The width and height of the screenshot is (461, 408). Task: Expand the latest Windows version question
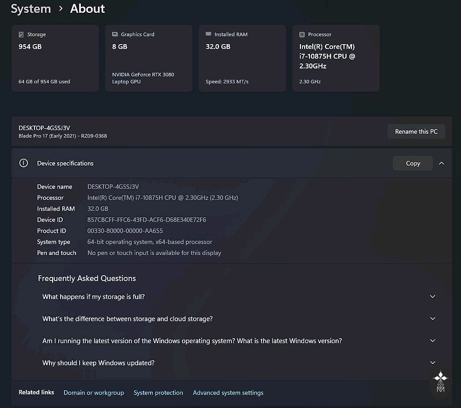point(432,341)
